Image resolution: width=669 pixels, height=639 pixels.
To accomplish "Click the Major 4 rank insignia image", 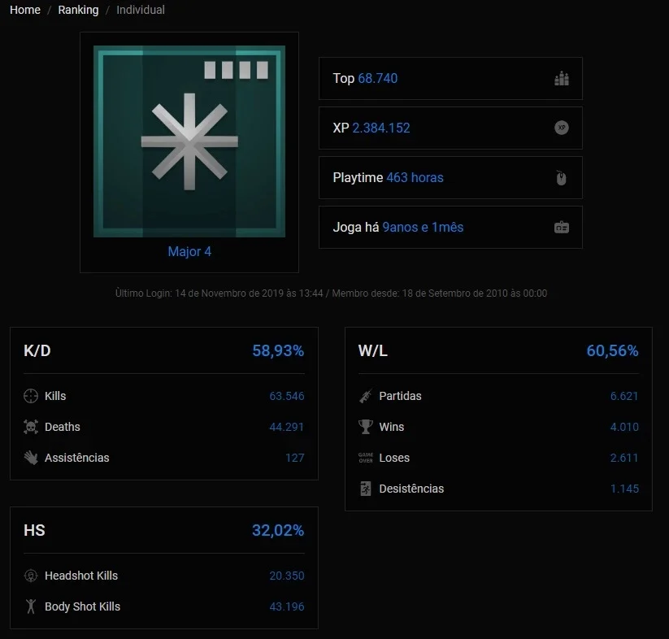I will [189, 141].
